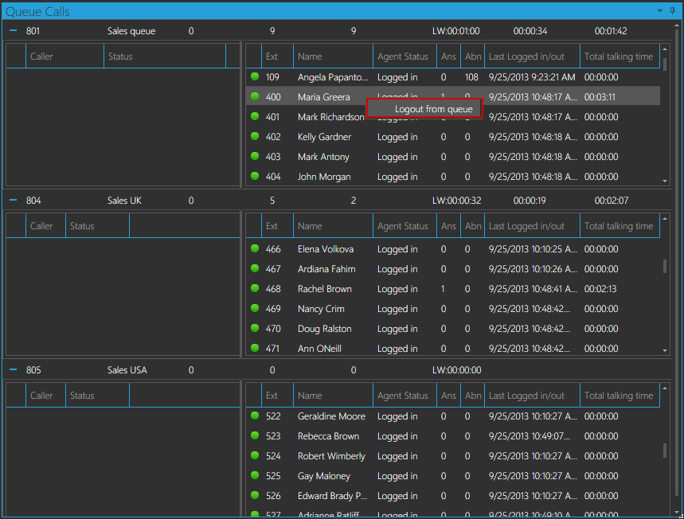
Task: Click 'Sales USA' queue name
Action: (127, 370)
